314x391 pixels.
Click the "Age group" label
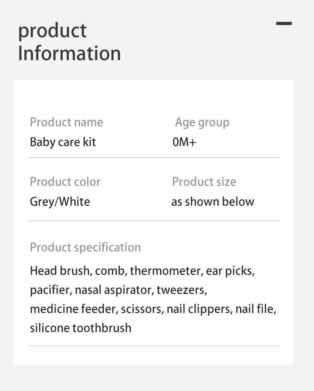[x=202, y=122]
